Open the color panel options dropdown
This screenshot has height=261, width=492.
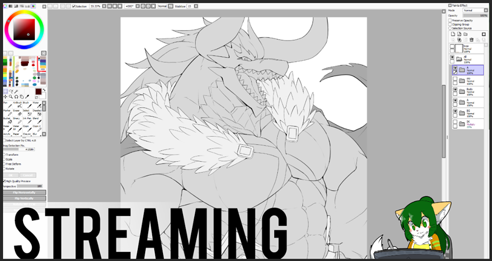pyautogui.click(x=44, y=6)
